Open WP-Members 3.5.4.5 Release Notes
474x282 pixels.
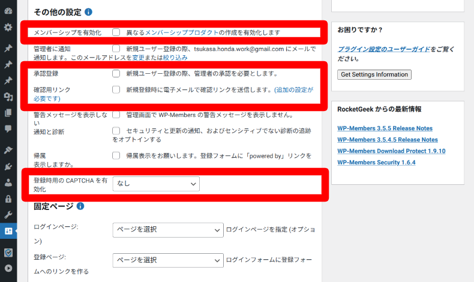(x=388, y=140)
